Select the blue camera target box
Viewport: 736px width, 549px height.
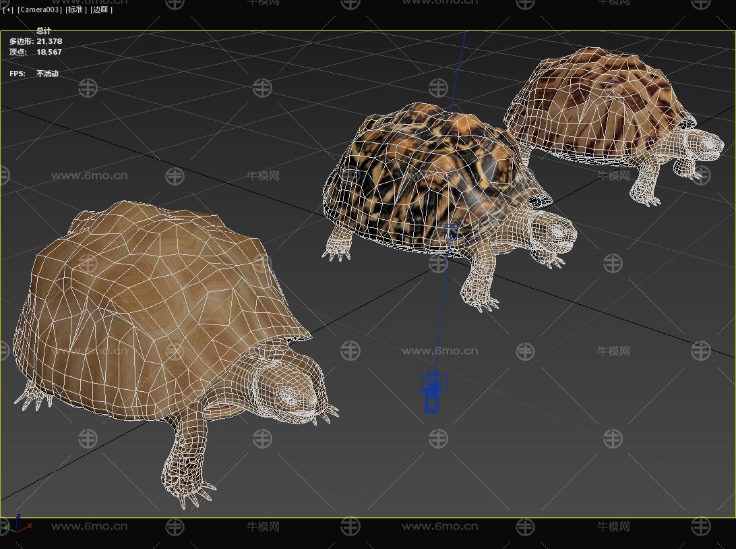pyautogui.click(x=452, y=233)
